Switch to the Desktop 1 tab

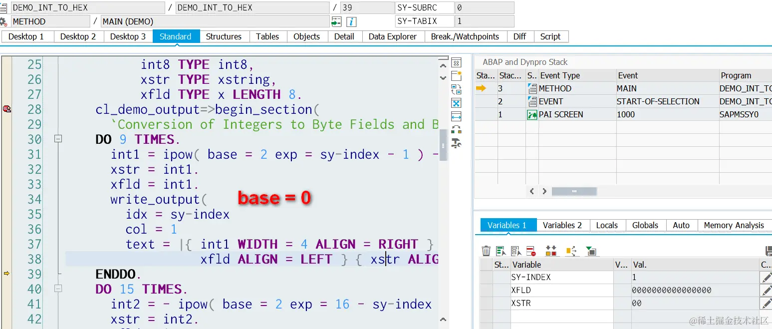(26, 36)
